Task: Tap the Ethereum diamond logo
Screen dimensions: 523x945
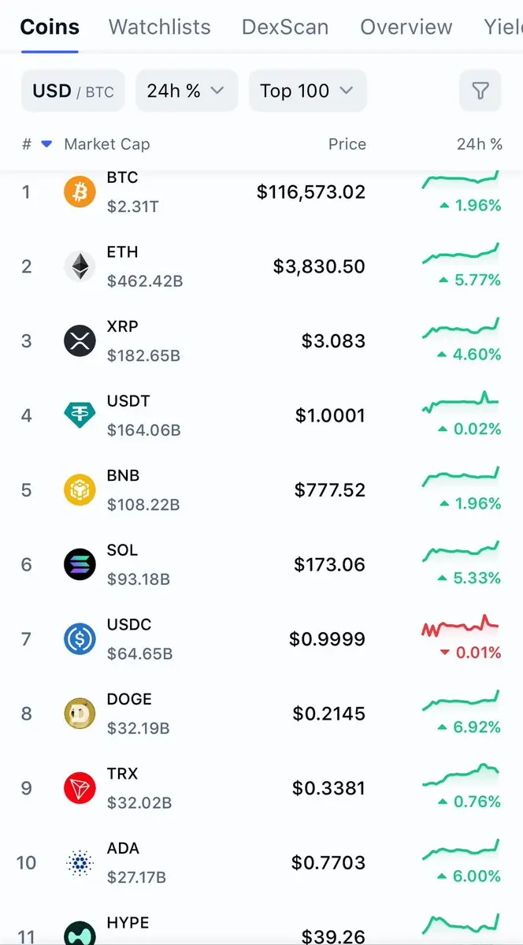Action: tap(80, 266)
